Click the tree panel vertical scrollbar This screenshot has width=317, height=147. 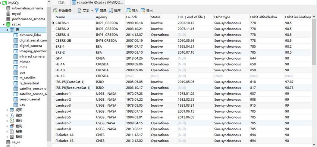pos(49,74)
